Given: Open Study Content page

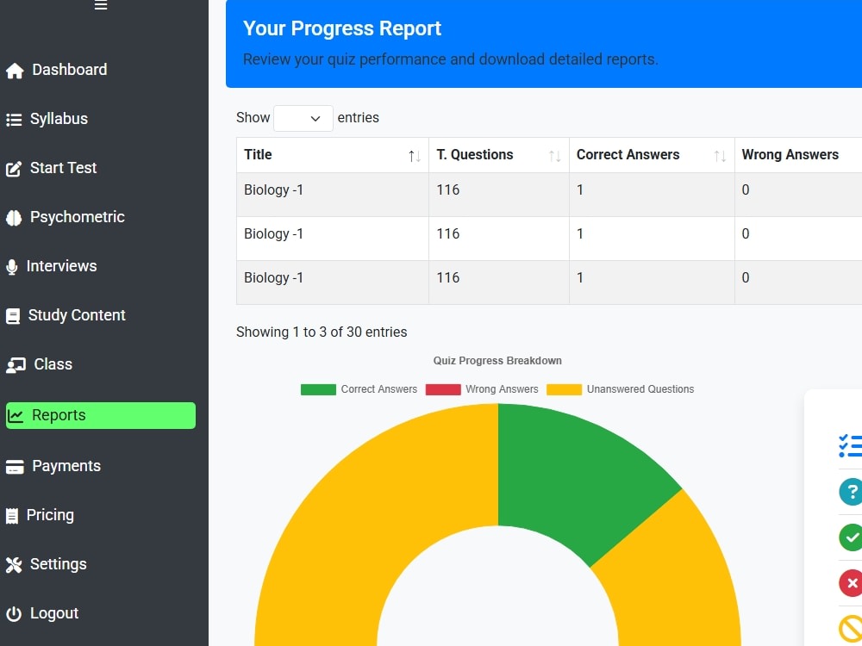Looking at the screenshot, I should 77,314.
